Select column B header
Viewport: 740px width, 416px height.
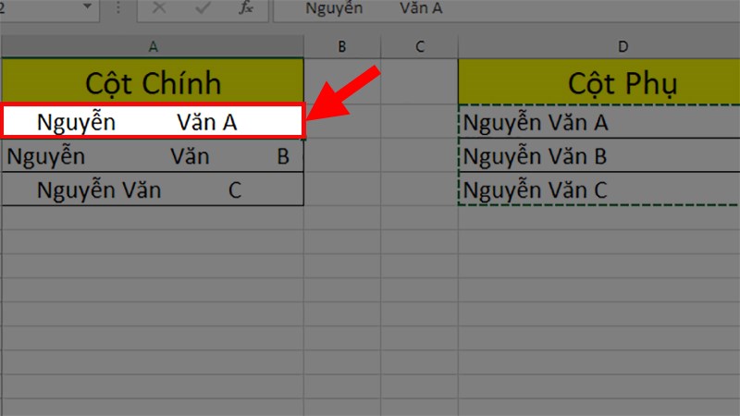point(341,46)
